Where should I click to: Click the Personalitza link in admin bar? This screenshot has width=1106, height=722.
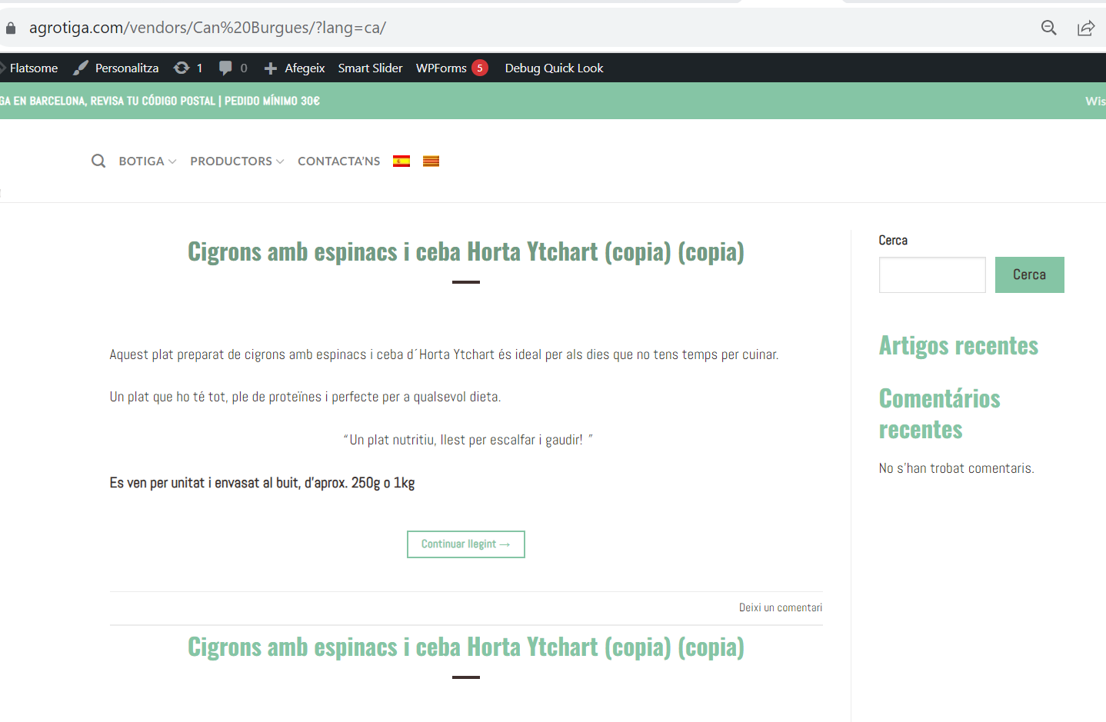[127, 68]
